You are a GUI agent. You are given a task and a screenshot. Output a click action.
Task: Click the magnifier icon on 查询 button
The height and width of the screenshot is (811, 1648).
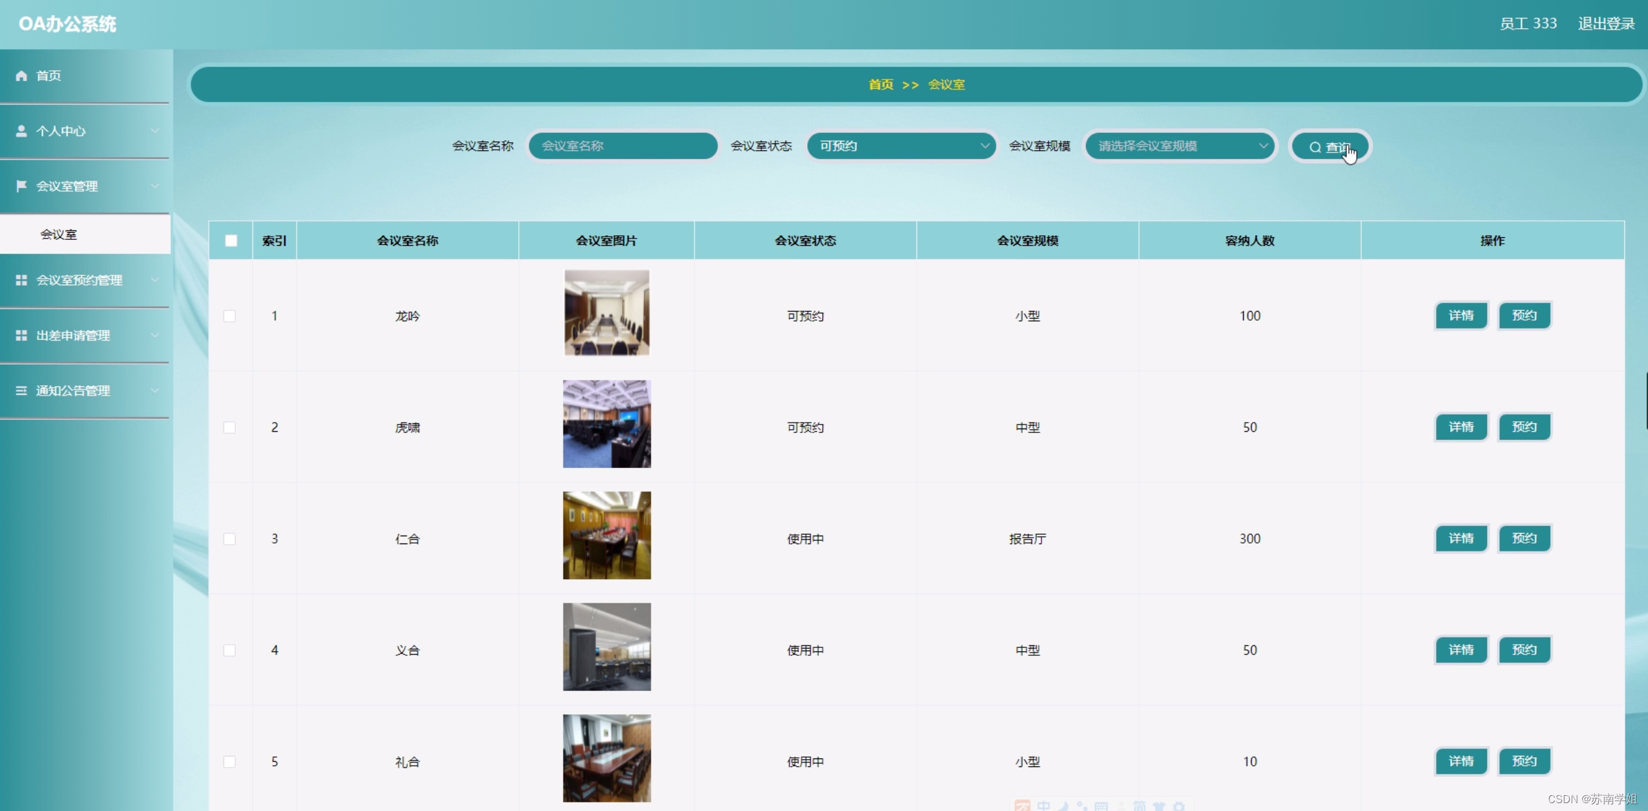(1315, 147)
